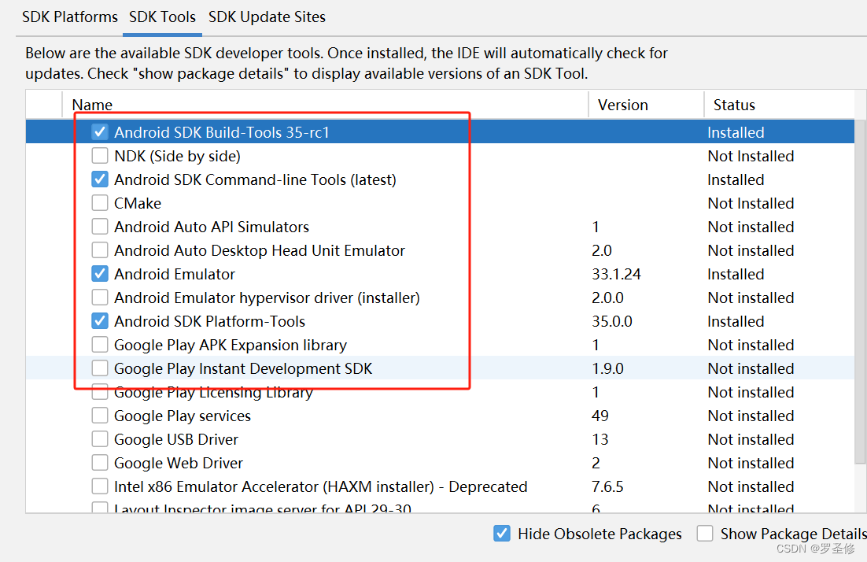Click version '1.9.0' cell
The image size is (867, 562).
pos(607,368)
